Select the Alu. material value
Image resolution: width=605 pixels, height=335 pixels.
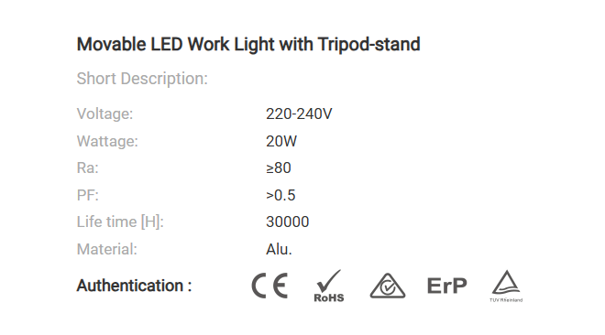(279, 249)
